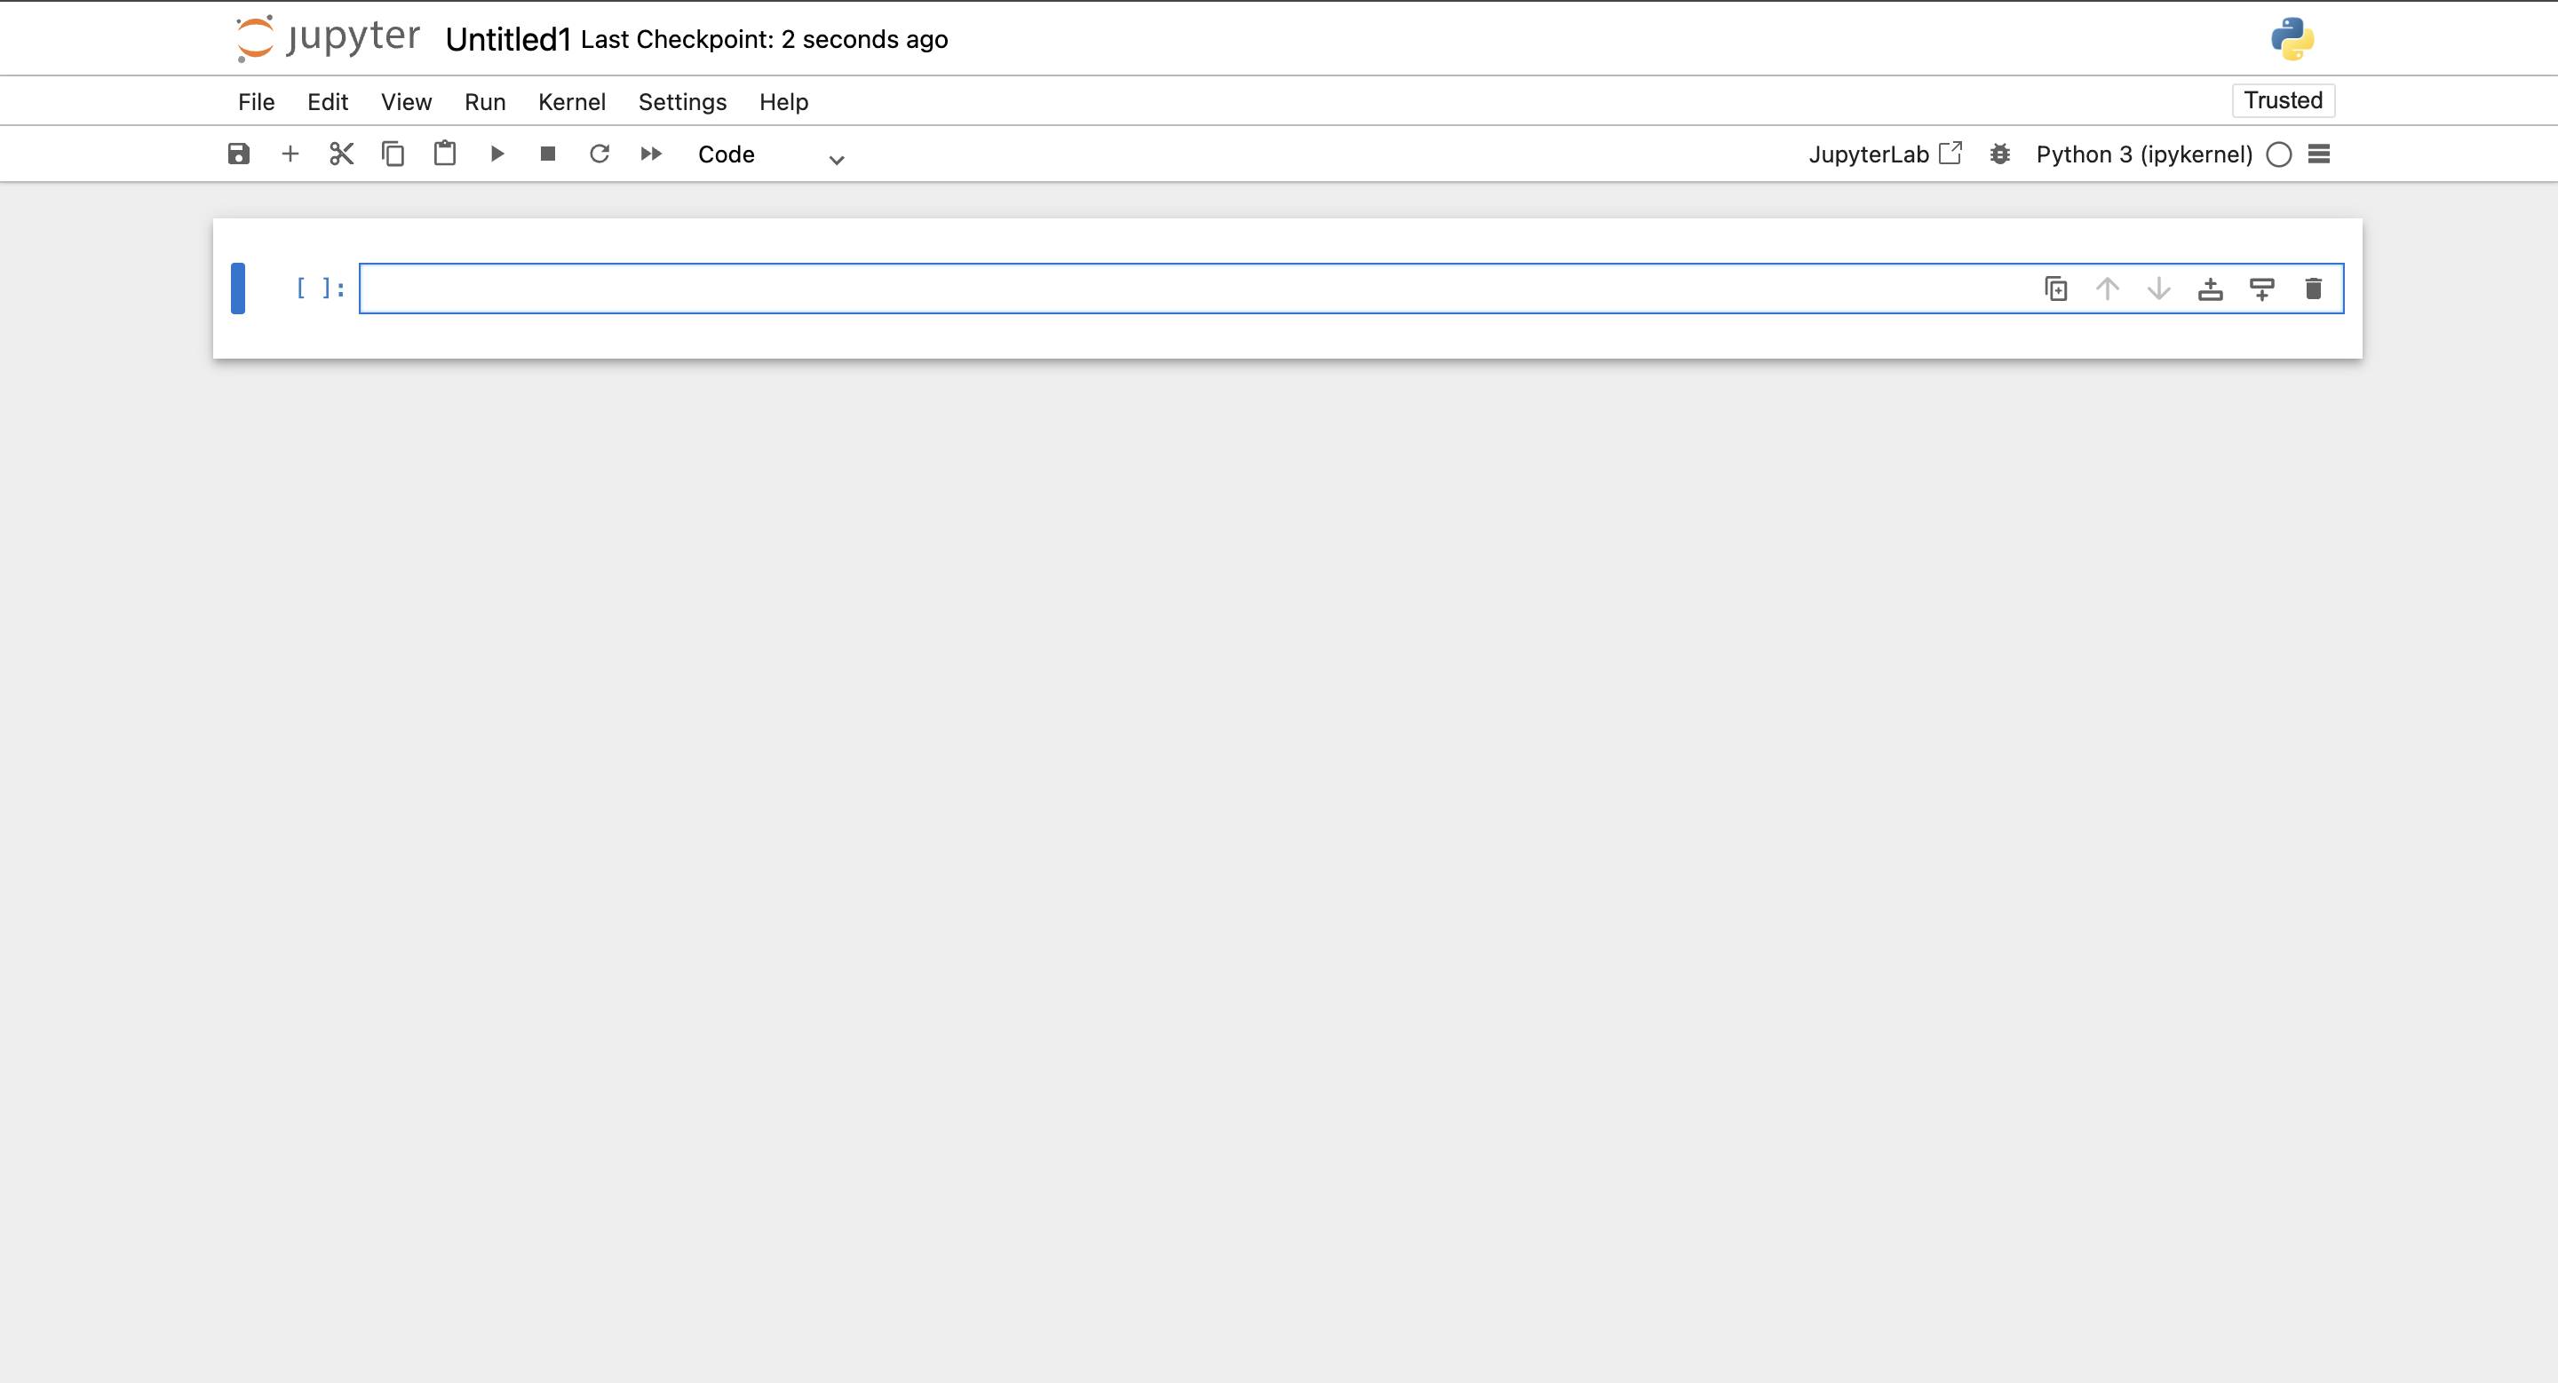This screenshot has height=1383, width=2558.
Task: Click the kernel status circle indicator
Action: pos(2279,154)
